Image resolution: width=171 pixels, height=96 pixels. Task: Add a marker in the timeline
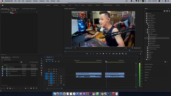pyautogui.click(x=56, y=62)
